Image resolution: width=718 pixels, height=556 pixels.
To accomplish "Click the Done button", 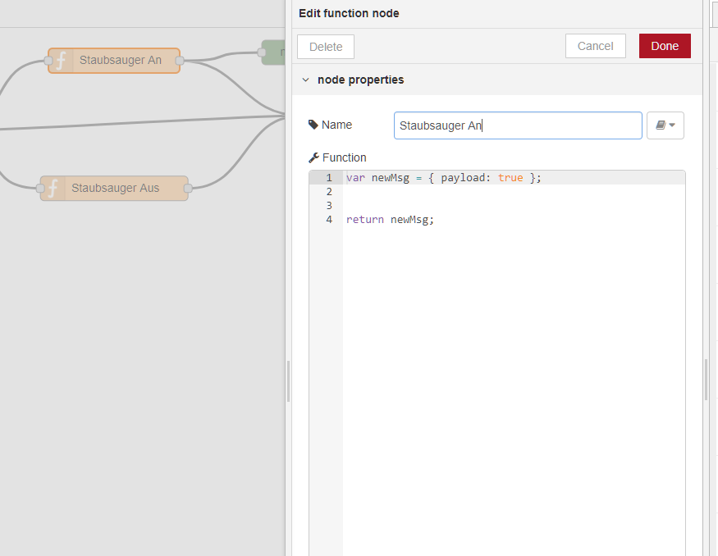I will point(665,46).
